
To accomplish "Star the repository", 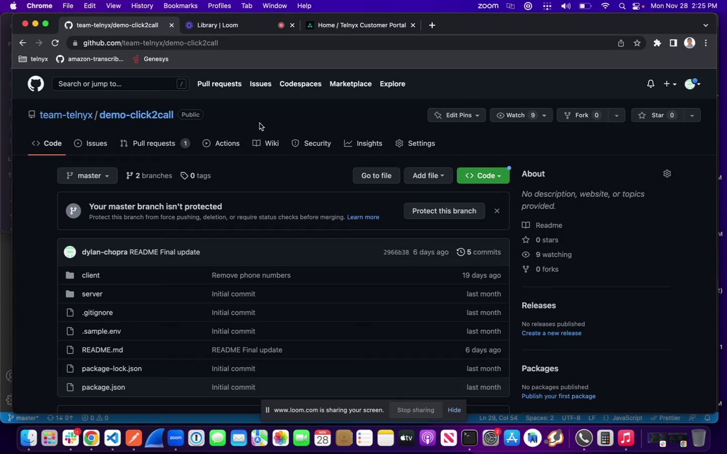I will click(x=657, y=115).
